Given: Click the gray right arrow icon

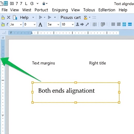Looking at the screenshot, I should point(82,24).
